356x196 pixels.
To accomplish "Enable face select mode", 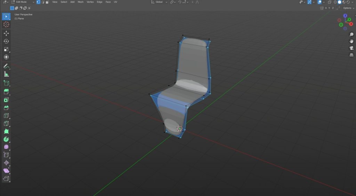I will coord(47,2).
